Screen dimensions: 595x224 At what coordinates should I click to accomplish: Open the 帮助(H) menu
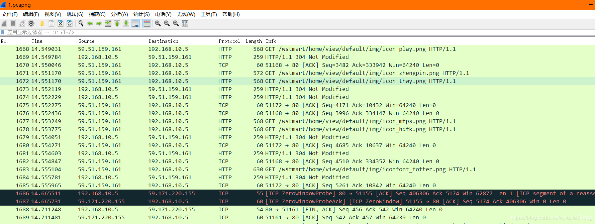231,14
